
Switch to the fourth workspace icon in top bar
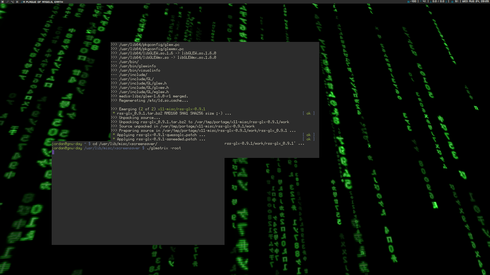(x=17, y=2)
